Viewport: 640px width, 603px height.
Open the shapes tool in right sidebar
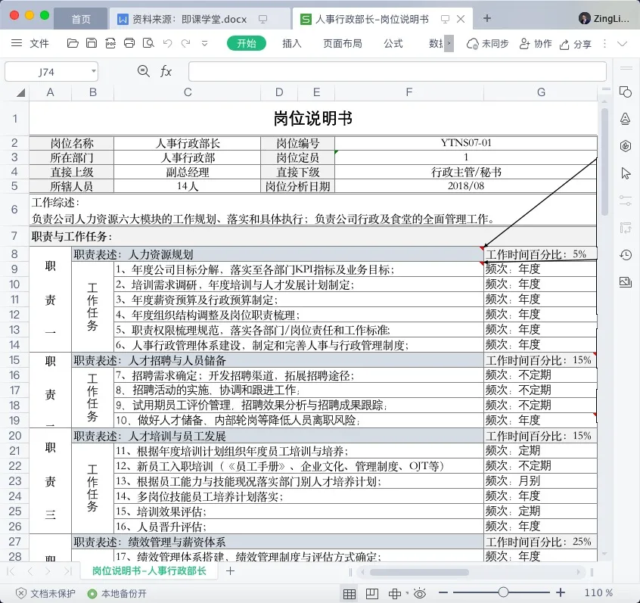click(625, 92)
